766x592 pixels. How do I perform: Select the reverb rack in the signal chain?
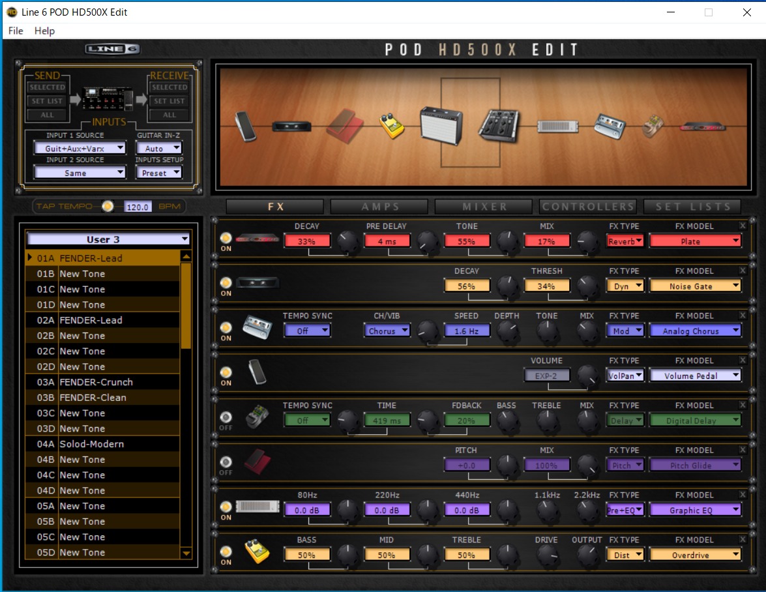click(703, 127)
